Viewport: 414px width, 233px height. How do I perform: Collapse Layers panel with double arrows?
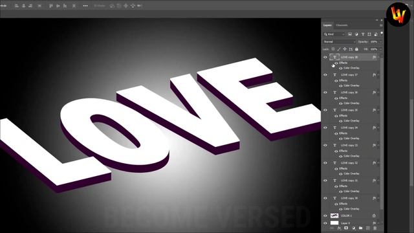[376, 20]
